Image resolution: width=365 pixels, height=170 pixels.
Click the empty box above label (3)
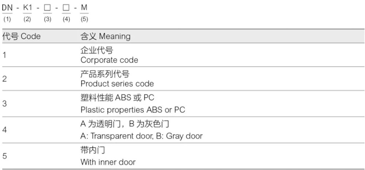[x=47, y=8]
